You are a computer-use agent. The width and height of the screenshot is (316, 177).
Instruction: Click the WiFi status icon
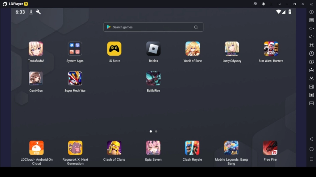tap(279, 12)
